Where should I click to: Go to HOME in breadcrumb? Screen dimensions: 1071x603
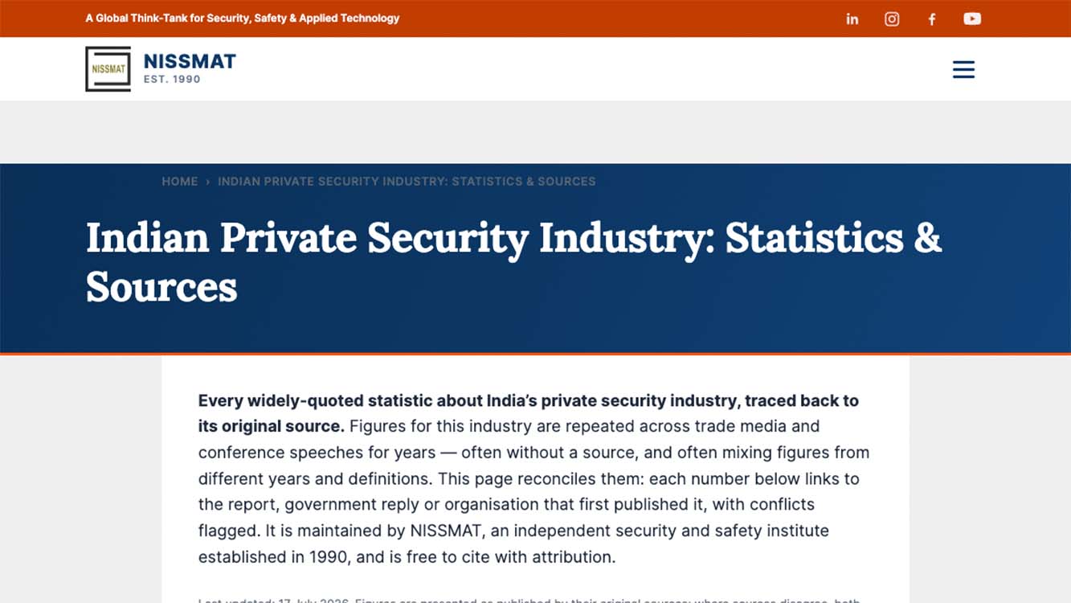tap(180, 182)
